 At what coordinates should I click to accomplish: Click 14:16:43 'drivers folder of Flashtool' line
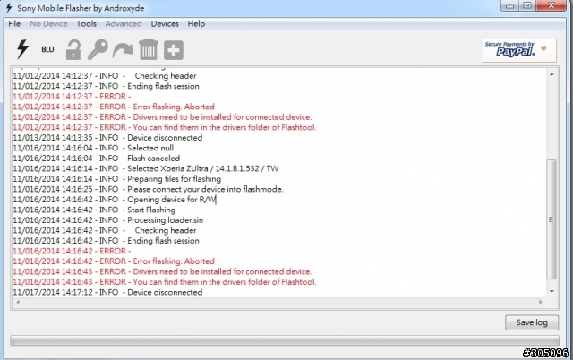[x=165, y=282]
